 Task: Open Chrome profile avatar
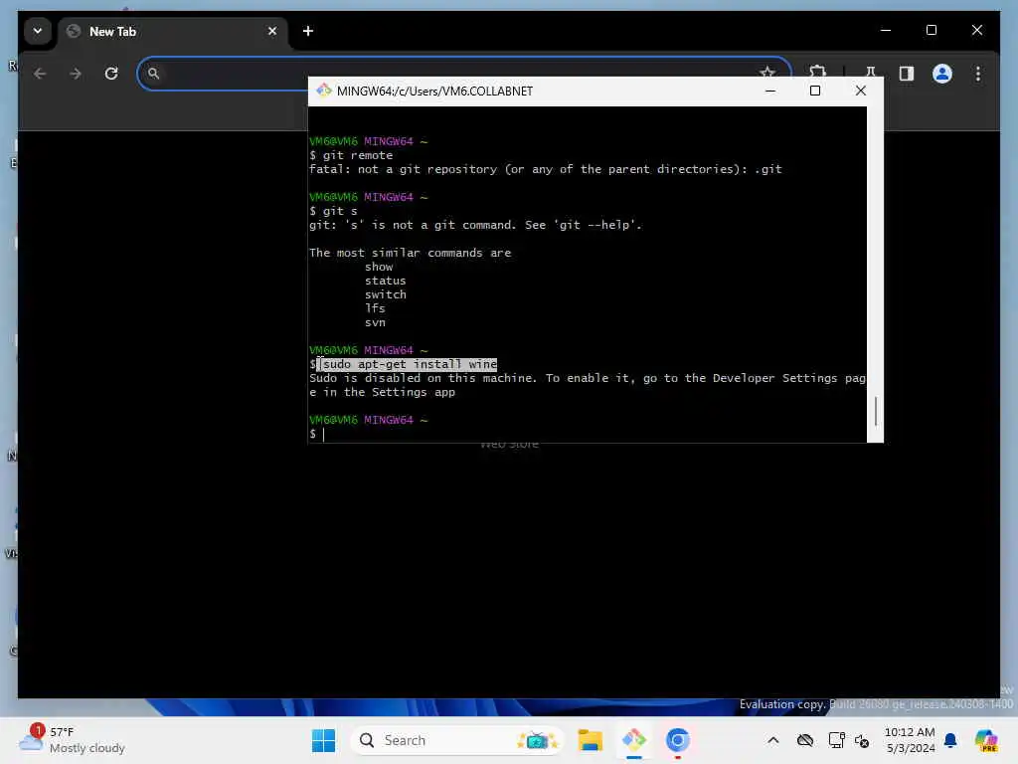click(942, 74)
